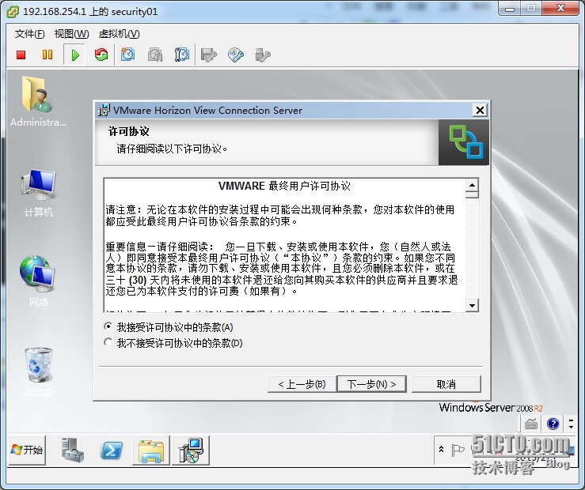The width and height of the screenshot is (585, 490).
Task: Click the license text scrollbar thumb
Action: [x=472, y=194]
